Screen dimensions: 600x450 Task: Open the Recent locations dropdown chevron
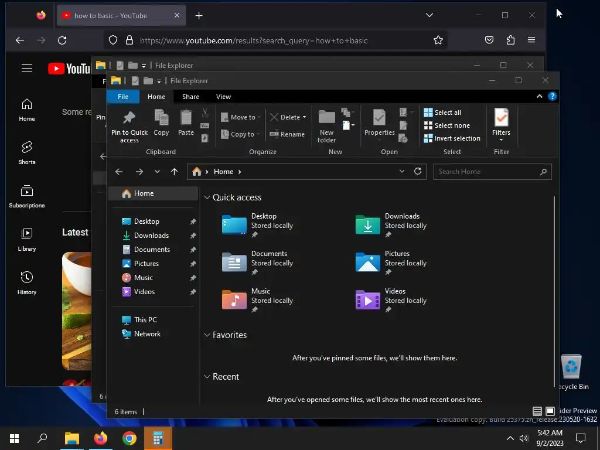point(157,172)
